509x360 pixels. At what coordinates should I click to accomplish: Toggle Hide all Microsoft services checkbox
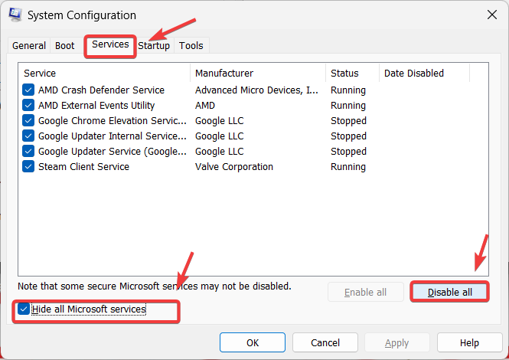point(24,309)
